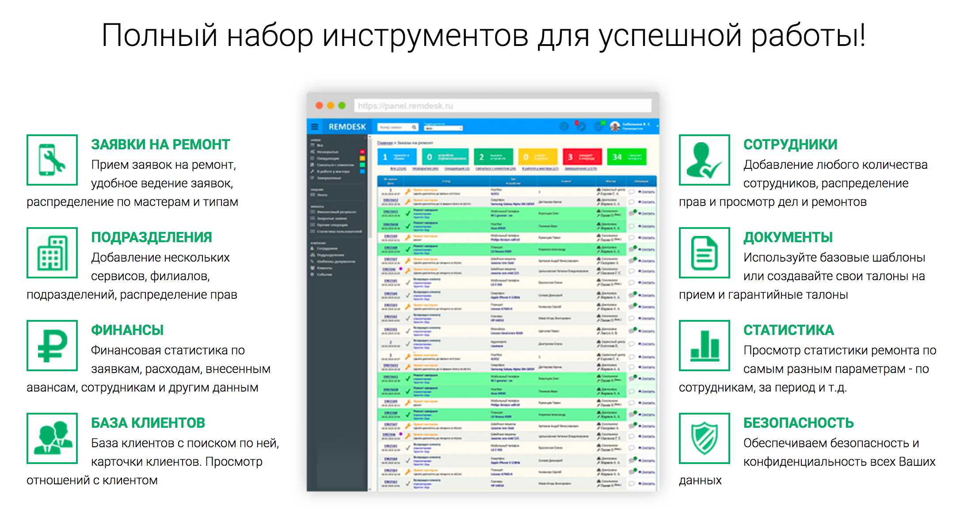Click the ruble Финансы icon
960x525 pixels.
(x=52, y=346)
